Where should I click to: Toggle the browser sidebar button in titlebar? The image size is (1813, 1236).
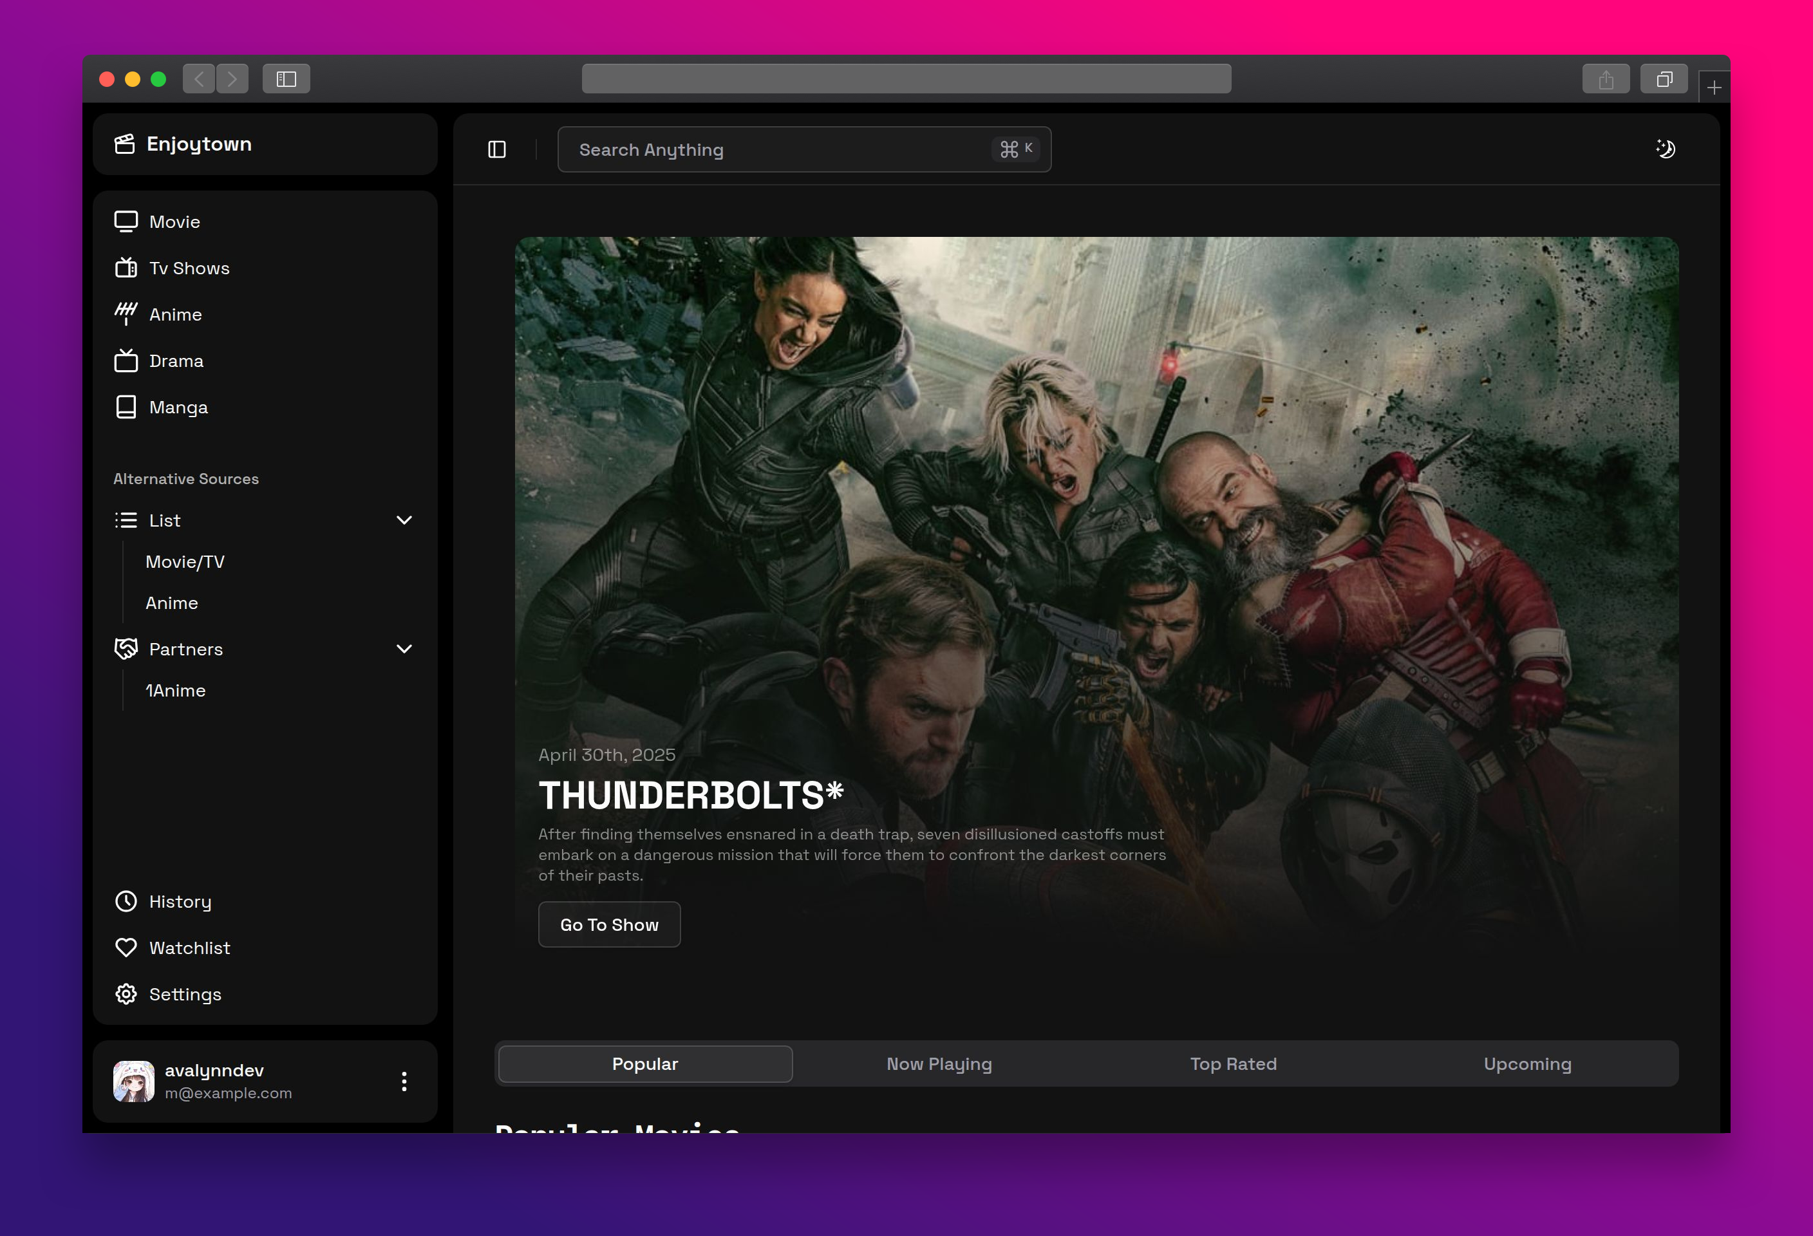(287, 79)
